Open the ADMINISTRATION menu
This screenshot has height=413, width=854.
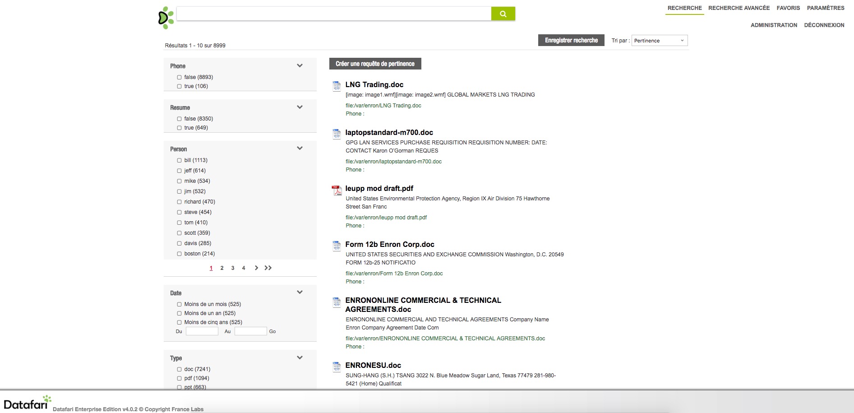pos(774,25)
